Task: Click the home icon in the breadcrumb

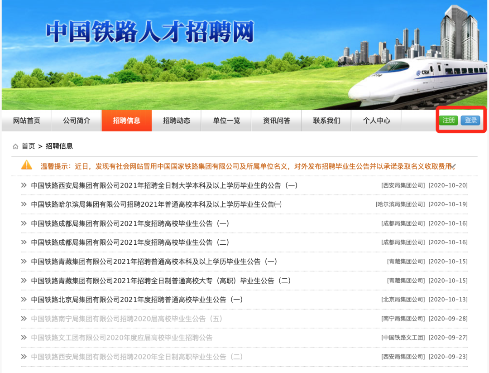Action: (x=15, y=146)
